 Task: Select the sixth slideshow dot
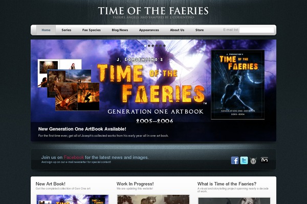click(x=164, y=46)
